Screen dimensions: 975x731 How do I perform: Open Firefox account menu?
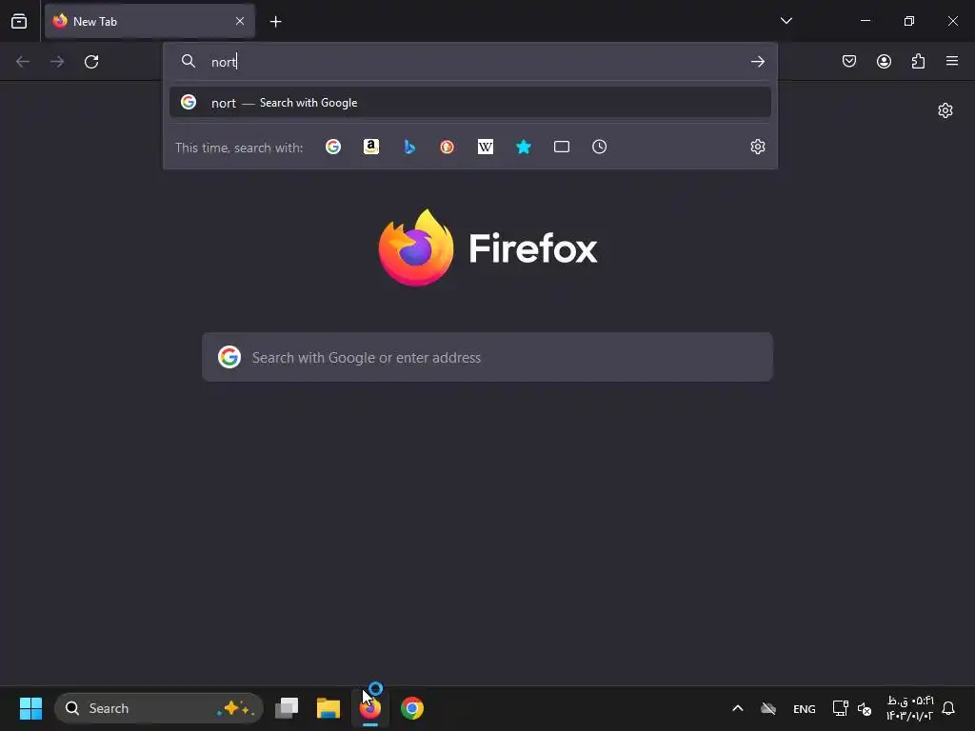[884, 61]
